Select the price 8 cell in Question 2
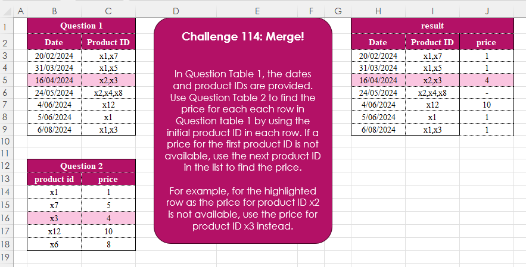The image size is (526, 267). tap(108, 243)
